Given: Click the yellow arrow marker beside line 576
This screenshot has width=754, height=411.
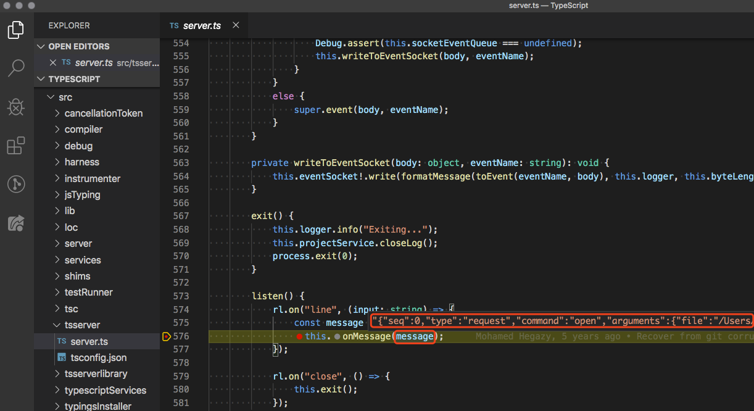Looking at the screenshot, I should (166, 336).
